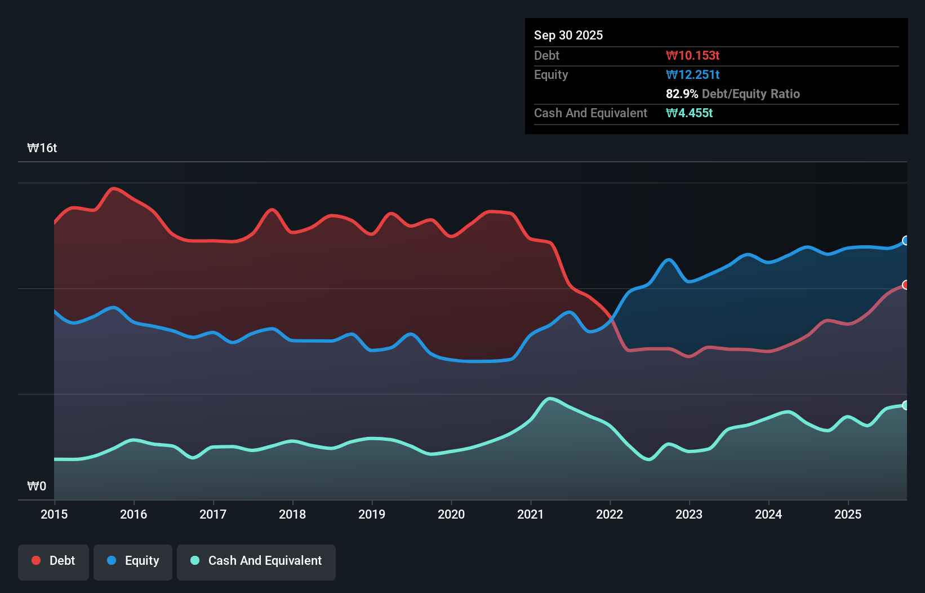This screenshot has height=593, width=925.
Task: Select the teal Cash And Equivalent legend dot
Action: [194, 561]
